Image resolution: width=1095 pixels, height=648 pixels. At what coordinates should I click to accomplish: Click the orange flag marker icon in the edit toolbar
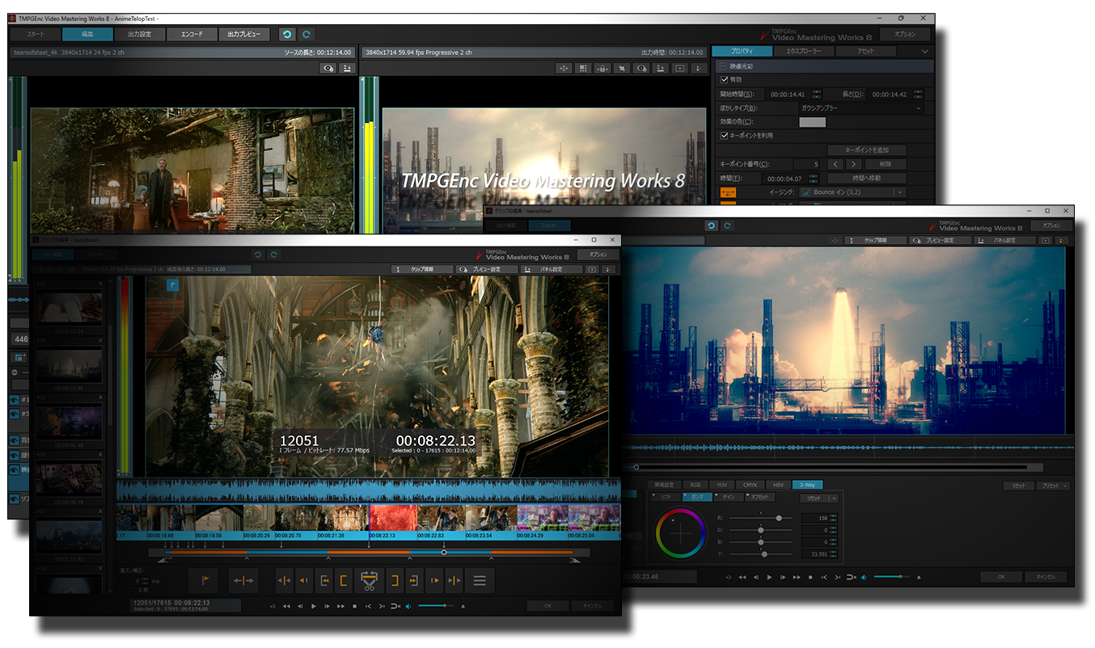[x=205, y=579]
